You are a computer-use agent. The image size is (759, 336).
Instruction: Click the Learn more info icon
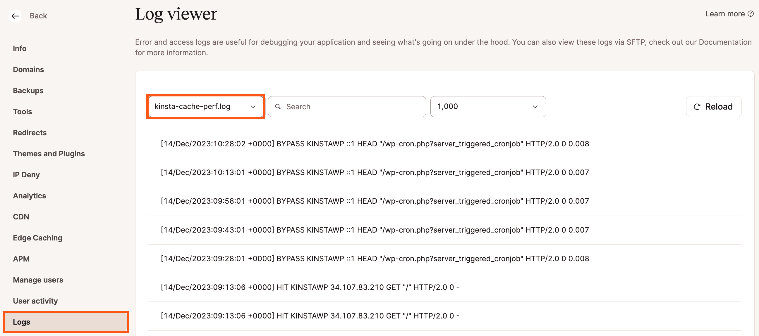click(x=750, y=15)
